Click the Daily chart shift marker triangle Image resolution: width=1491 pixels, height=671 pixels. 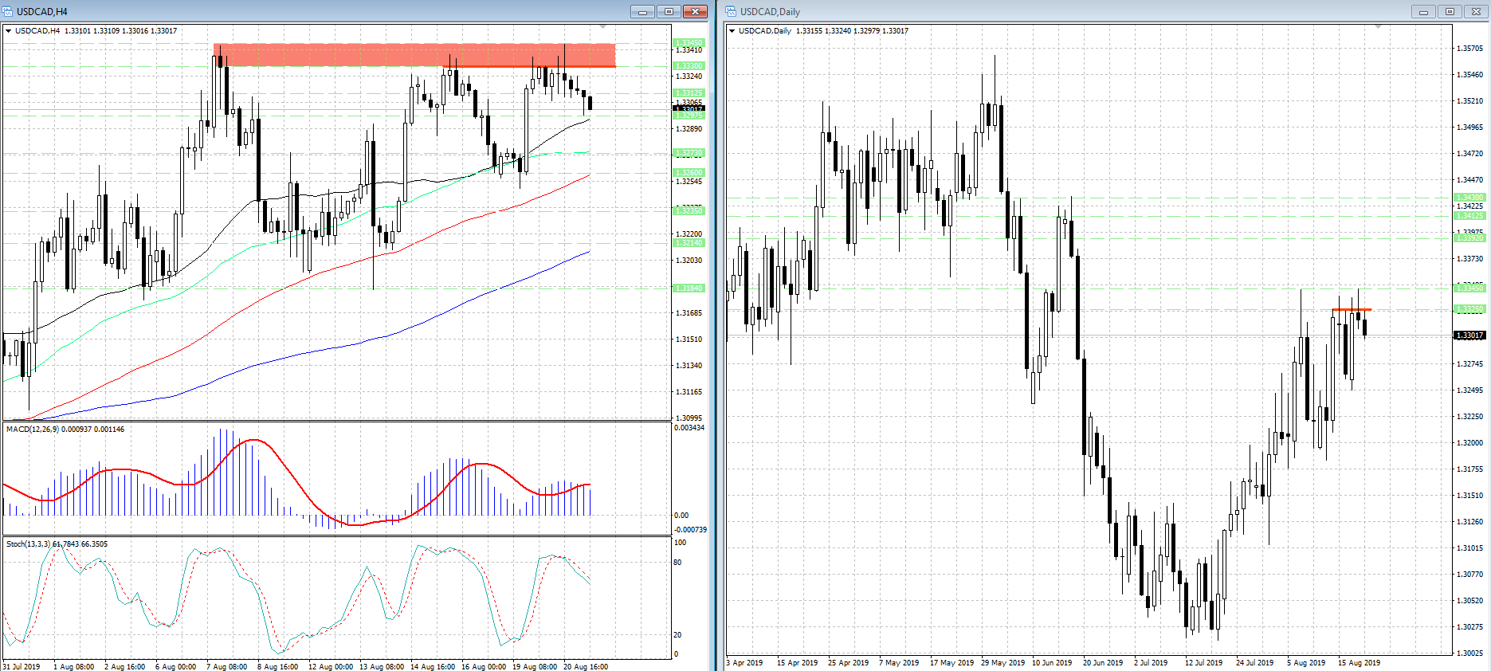point(1378,26)
